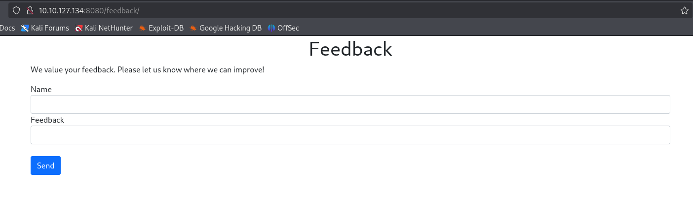This screenshot has height=198, width=693.
Task: Click the Kali NetHunter bookmark favicon
Action: (79, 28)
